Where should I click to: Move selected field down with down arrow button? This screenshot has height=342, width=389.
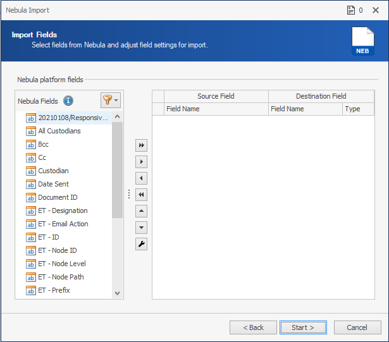(x=141, y=228)
